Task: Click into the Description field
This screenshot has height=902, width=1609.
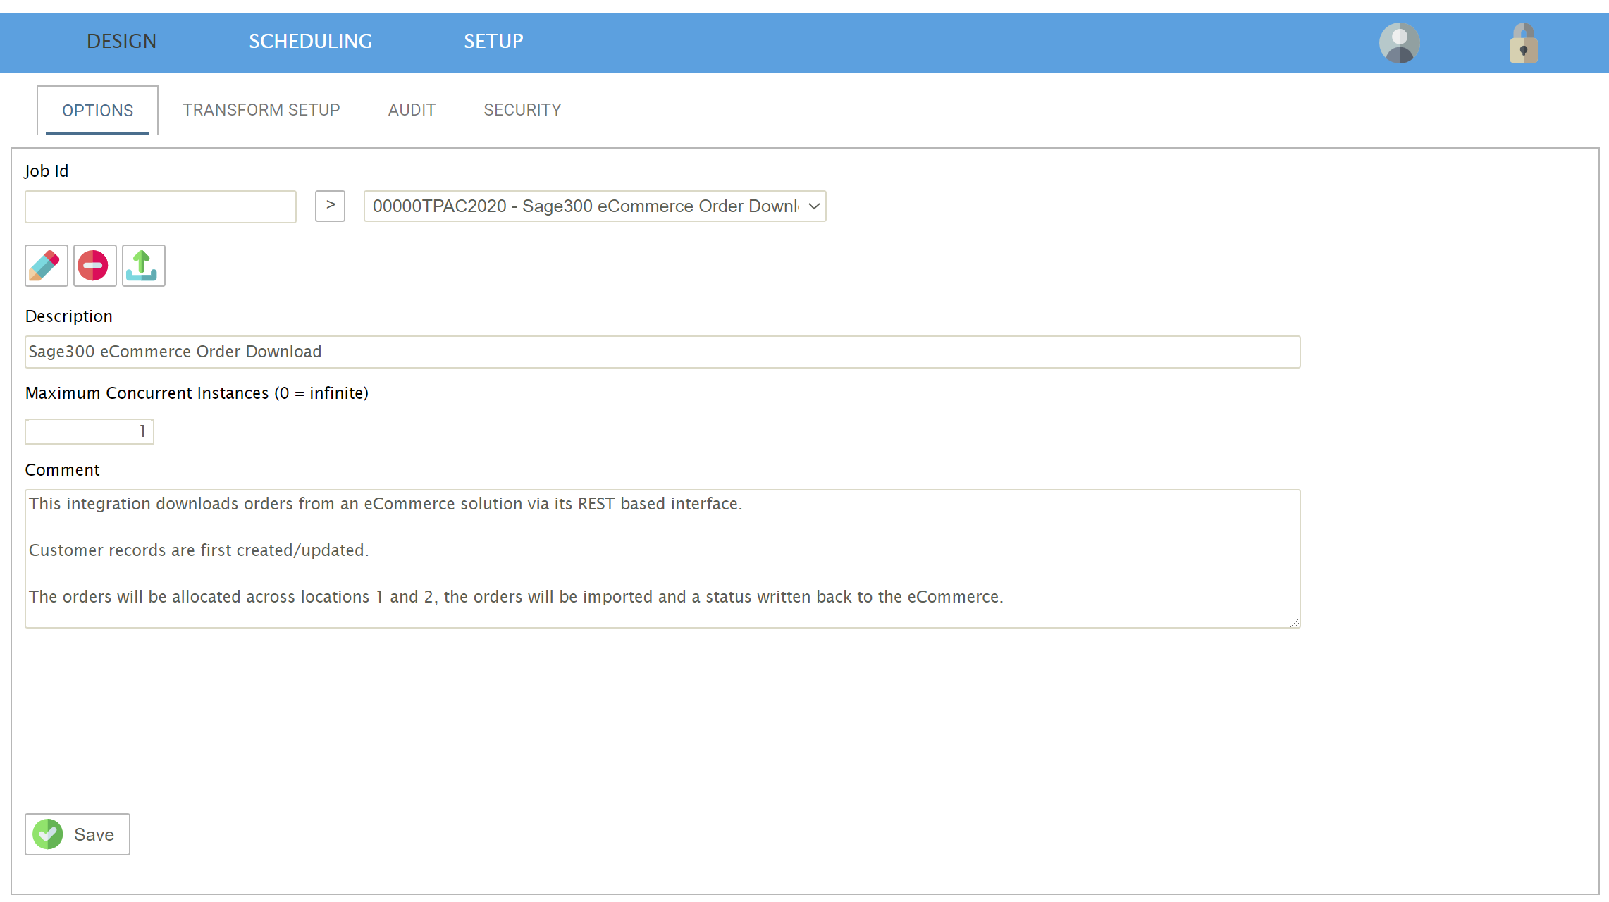Action: 662,352
